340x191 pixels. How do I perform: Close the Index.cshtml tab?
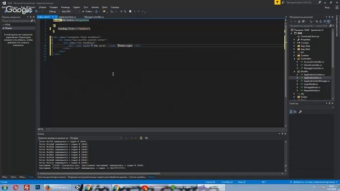click(x=56, y=17)
